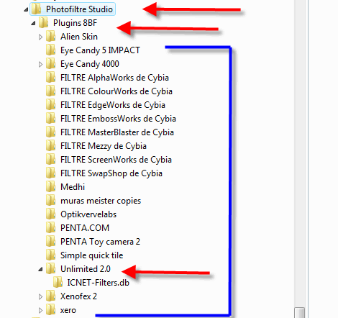Expand the xero folder
Image resolution: width=338 pixels, height=318 pixels.
pos(40,310)
